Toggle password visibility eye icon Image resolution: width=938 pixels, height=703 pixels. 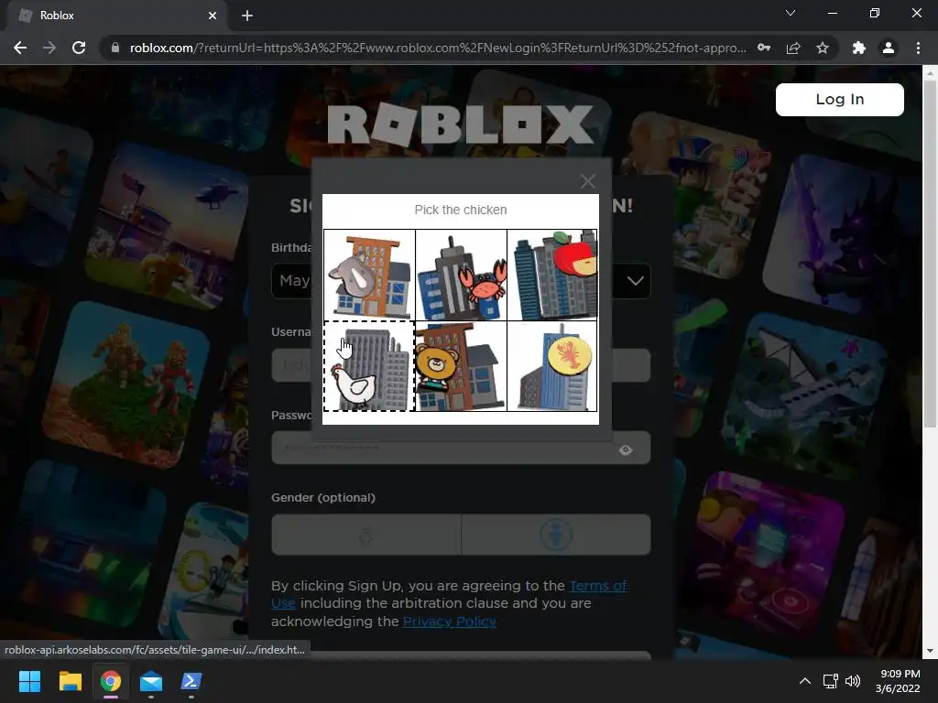tap(626, 450)
